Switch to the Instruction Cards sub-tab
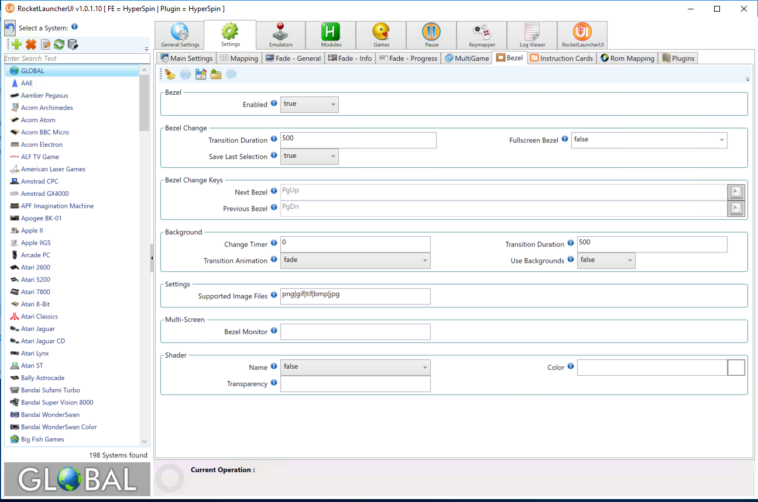Image resolution: width=758 pixels, height=502 pixels. (562, 58)
